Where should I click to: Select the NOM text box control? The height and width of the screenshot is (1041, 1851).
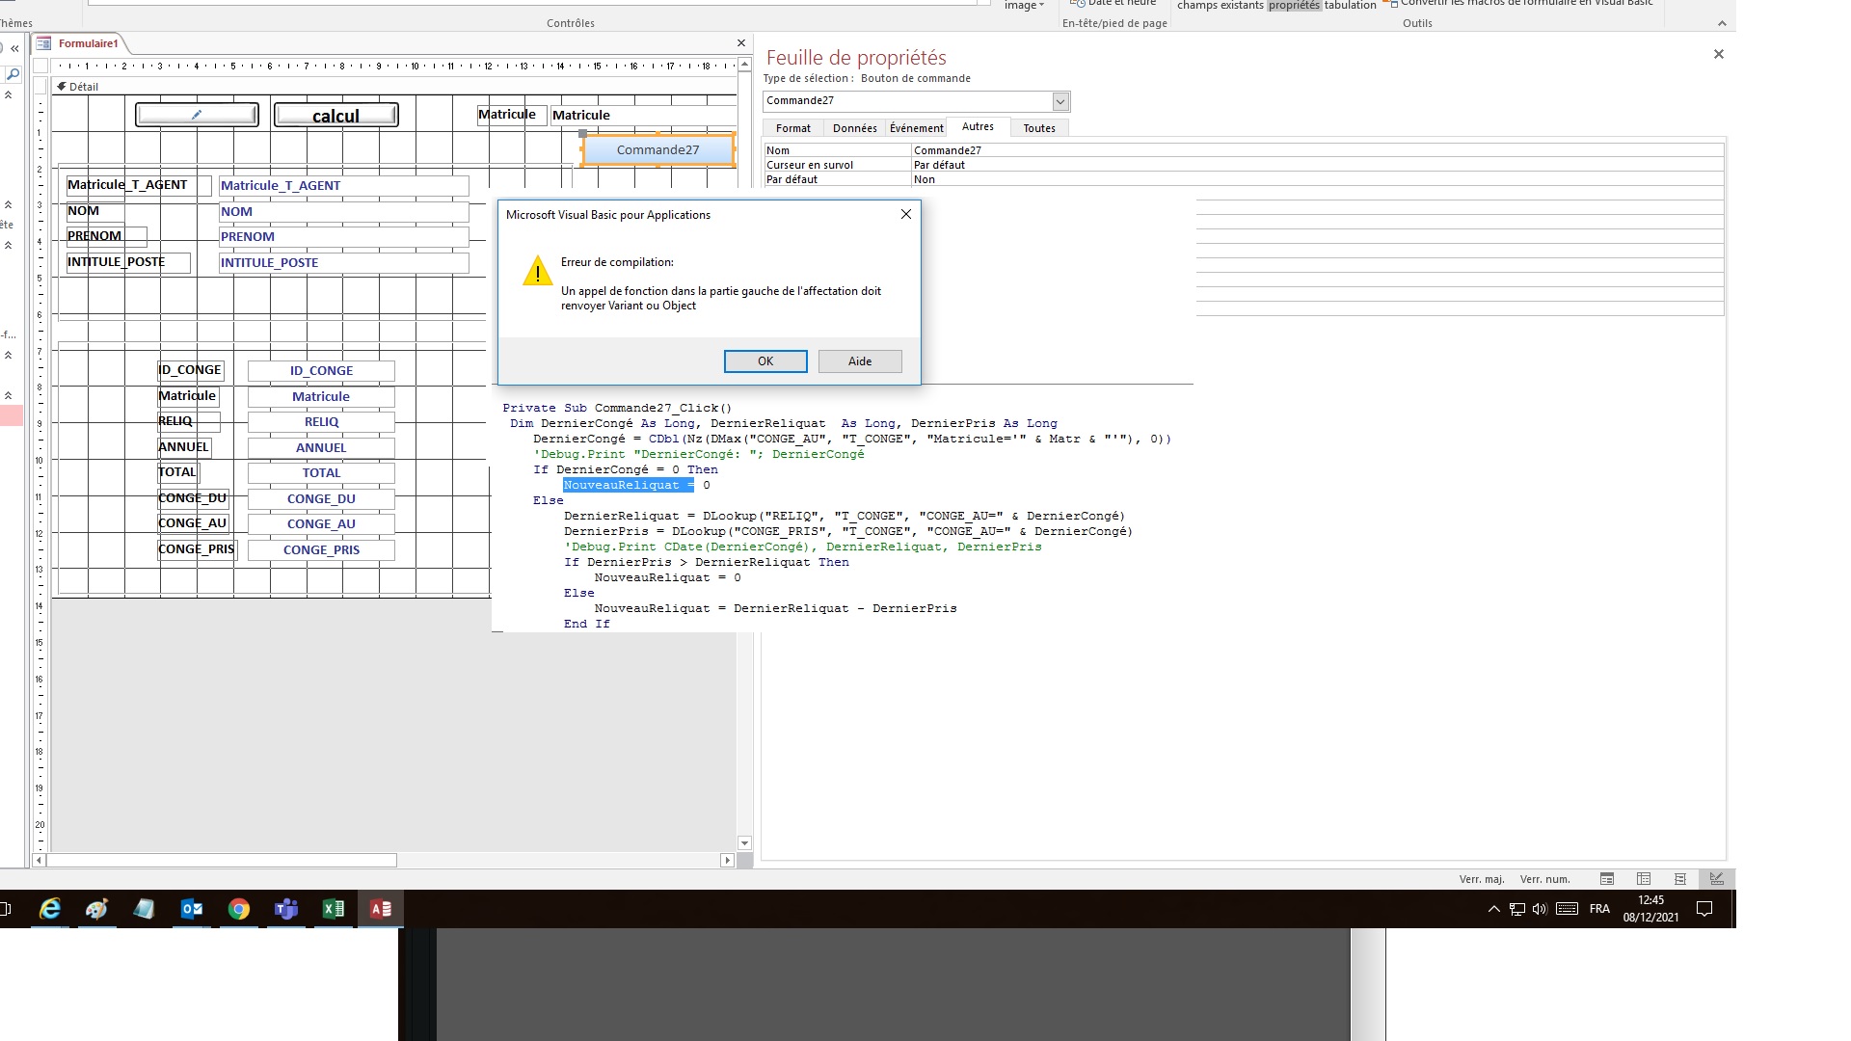[x=343, y=212]
